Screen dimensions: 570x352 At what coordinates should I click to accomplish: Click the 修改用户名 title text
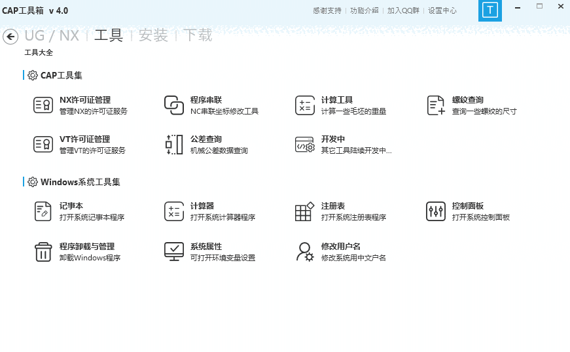click(341, 246)
